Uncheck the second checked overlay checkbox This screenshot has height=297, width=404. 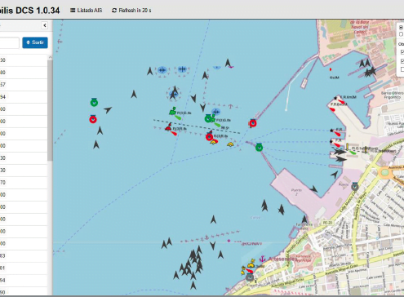pos(402,61)
